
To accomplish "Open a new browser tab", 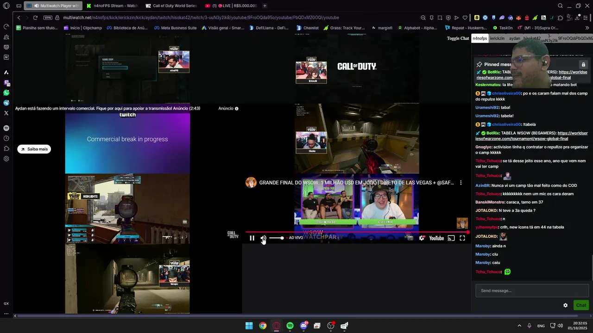I will coord(265,6).
